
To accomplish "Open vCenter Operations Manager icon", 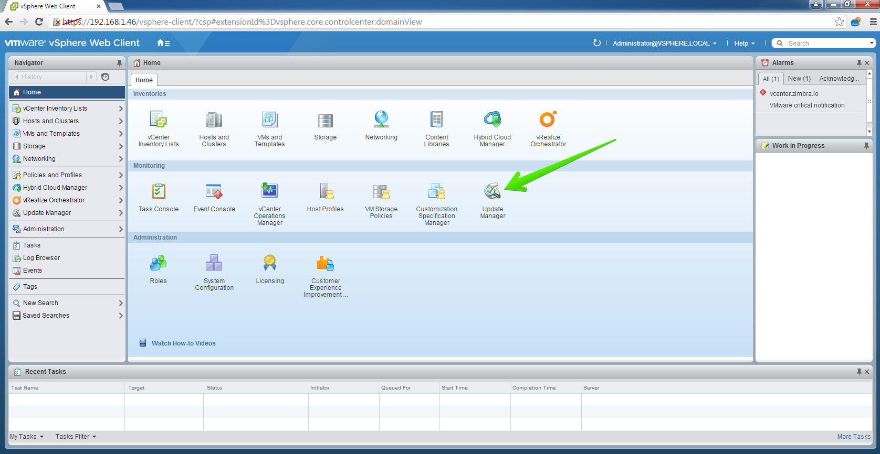I will pyautogui.click(x=270, y=191).
